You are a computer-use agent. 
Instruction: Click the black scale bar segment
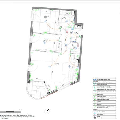click(10, 112)
